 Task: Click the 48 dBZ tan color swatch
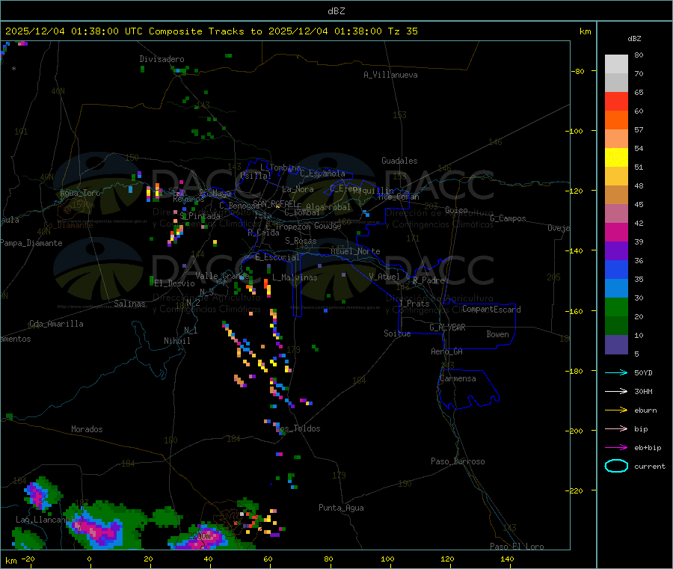[x=616, y=195]
